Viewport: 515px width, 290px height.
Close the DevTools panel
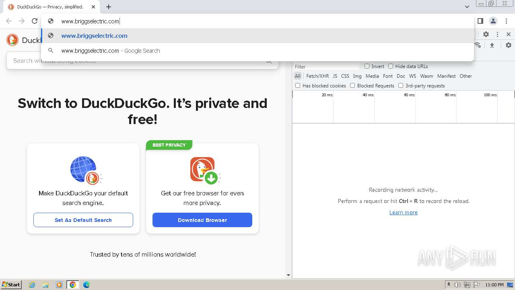[x=509, y=34]
